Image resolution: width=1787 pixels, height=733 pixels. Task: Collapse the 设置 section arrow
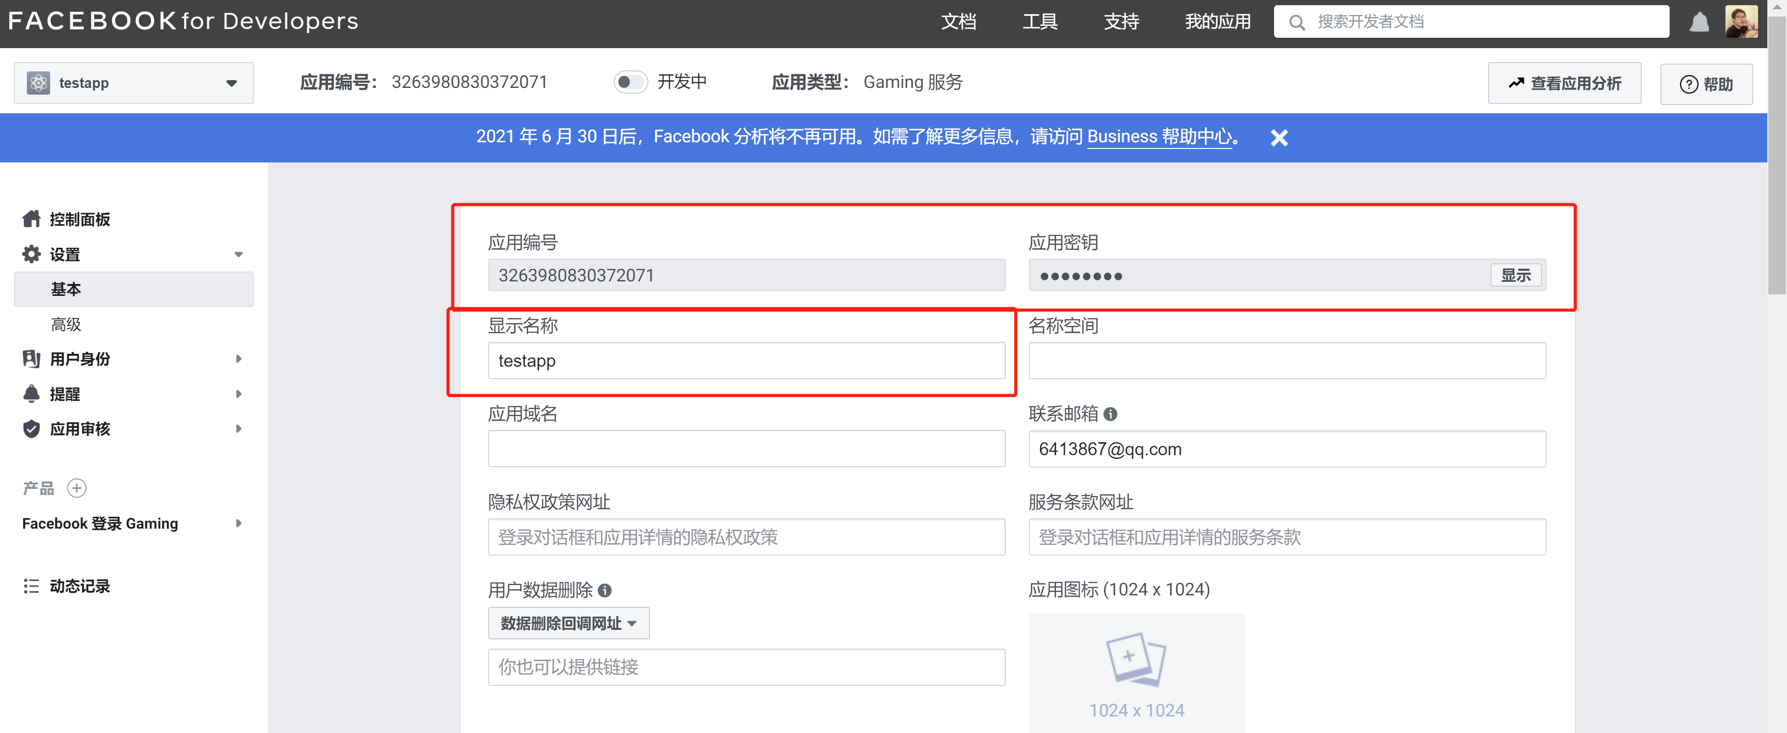239,255
